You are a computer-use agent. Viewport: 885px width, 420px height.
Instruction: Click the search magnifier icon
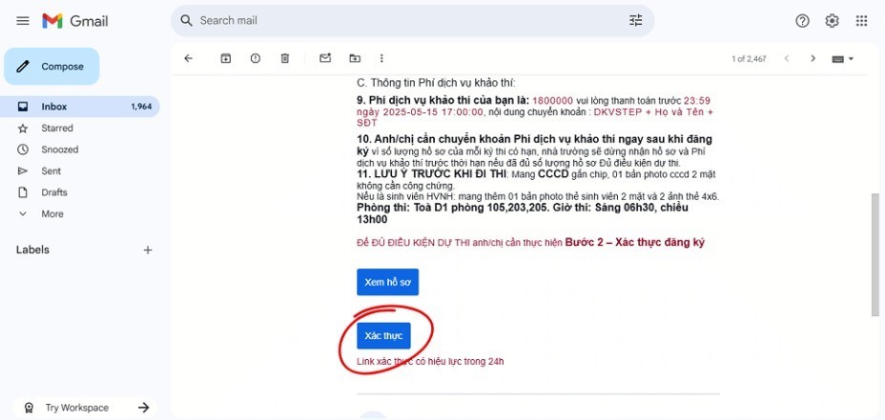tap(186, 21)
